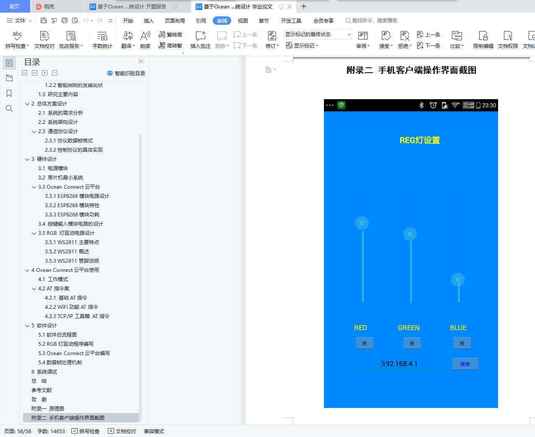Screen dimensions: 535x437
Task: Jump to 附录一 原理图 in outline
Action: (48, 409)
